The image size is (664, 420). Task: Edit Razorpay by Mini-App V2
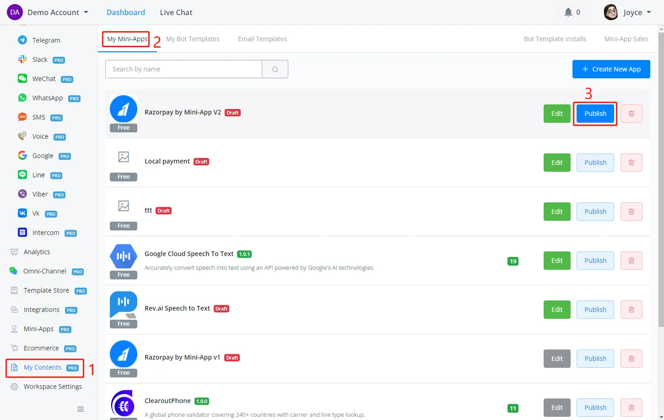click(x=557, y=113)
